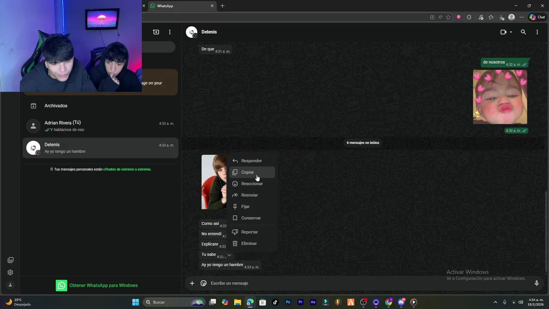
Task: Open the media control music icon
Action: [480, 17]
